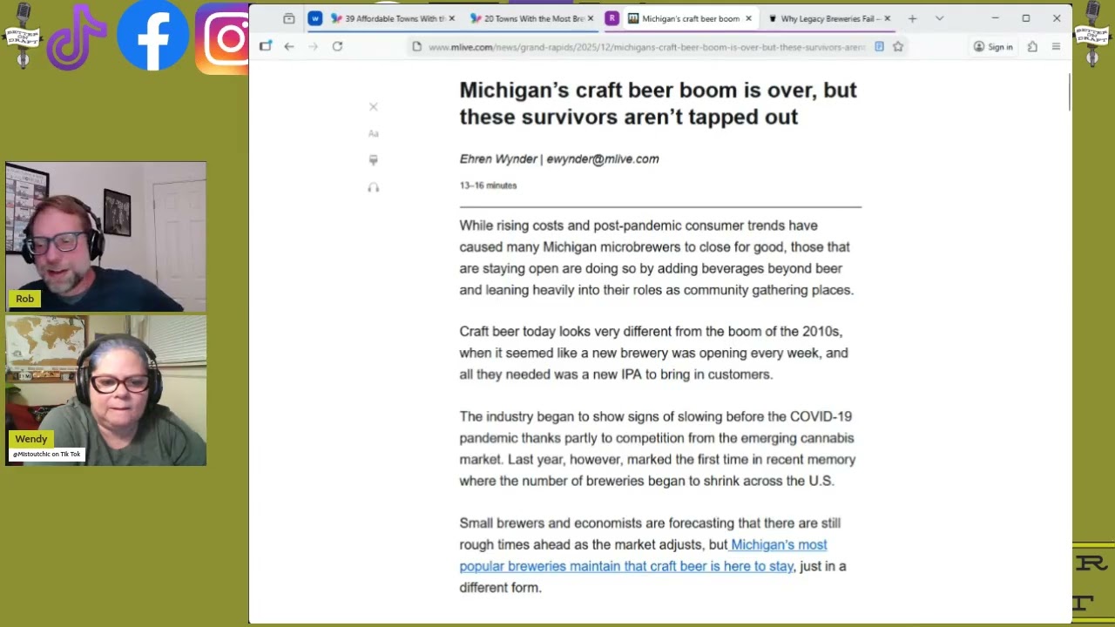Click the Instagram logo in overlay
The height and width of the screenshot is (627, 1115).
coord(222,37)
